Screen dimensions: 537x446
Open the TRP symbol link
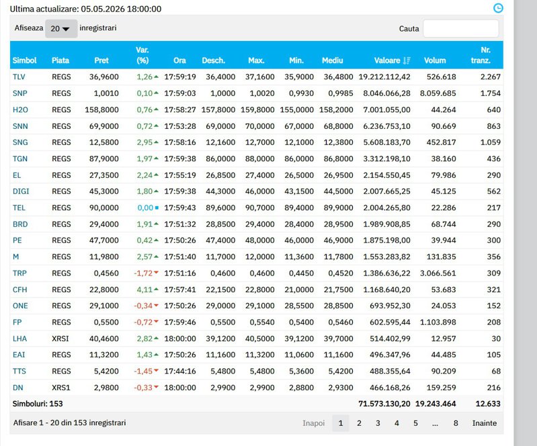coord(19,273)
